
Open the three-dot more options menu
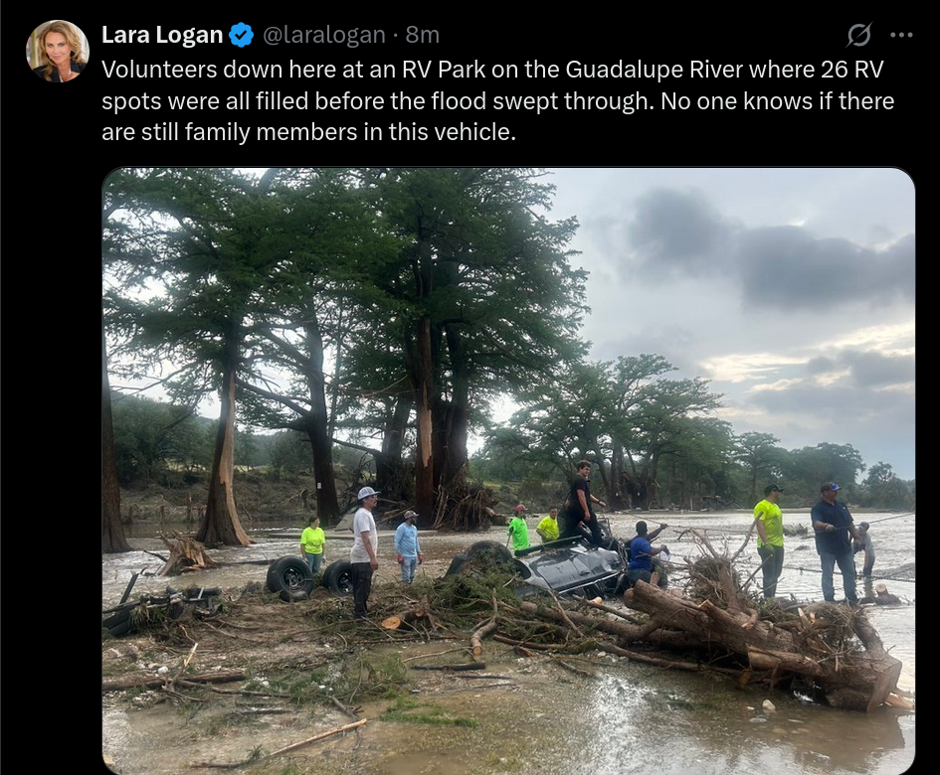click(x=901, y=35)
